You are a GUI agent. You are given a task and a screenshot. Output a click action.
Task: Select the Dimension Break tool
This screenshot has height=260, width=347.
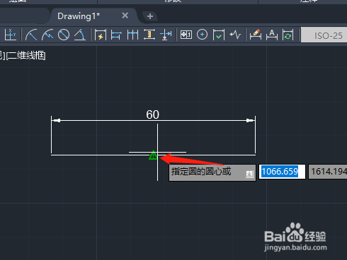click(x=166, y=35)
